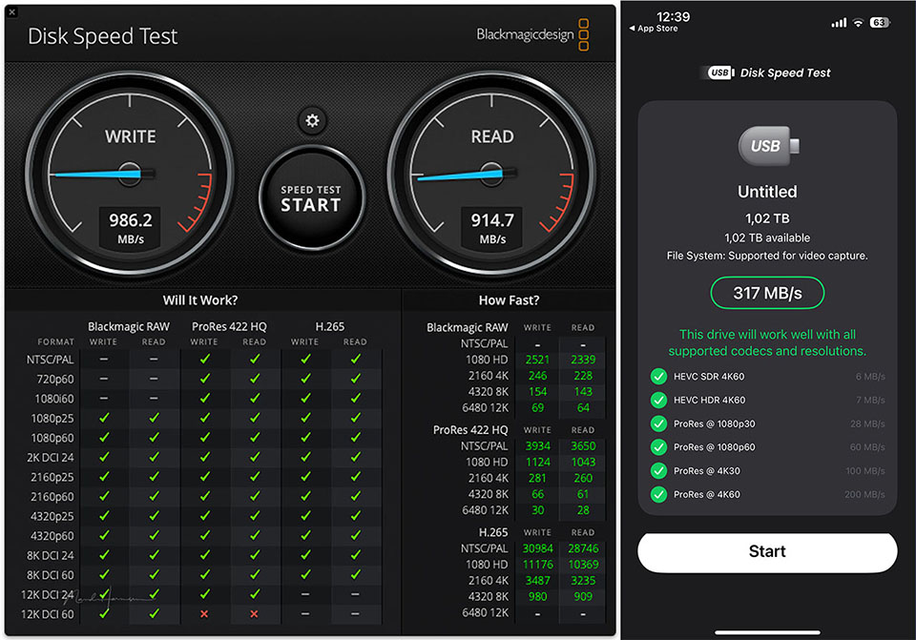Select H.265 4320 8K write value 980
Screen dimensions: 916x640
click(x=537, y=597)
